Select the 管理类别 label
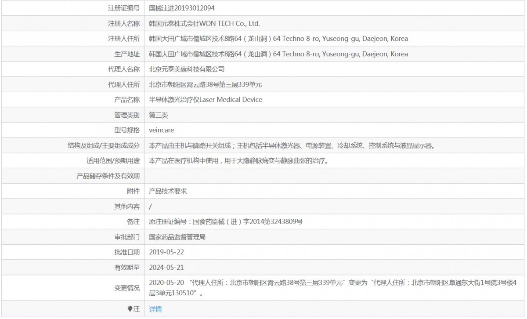Viewport: 527px width, 319px height. point(127,115)
